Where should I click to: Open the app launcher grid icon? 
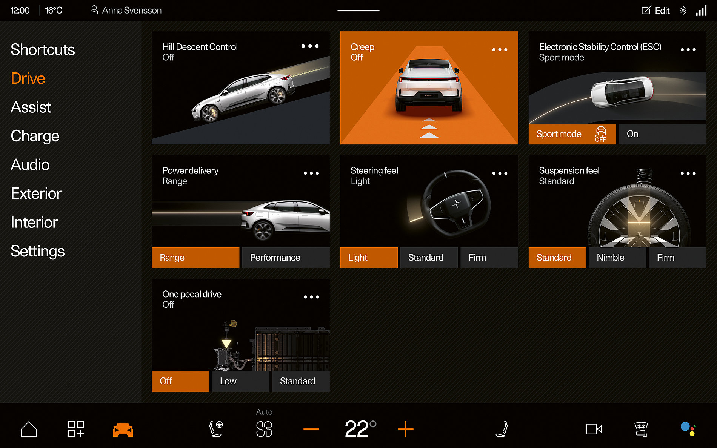point(75,429)
